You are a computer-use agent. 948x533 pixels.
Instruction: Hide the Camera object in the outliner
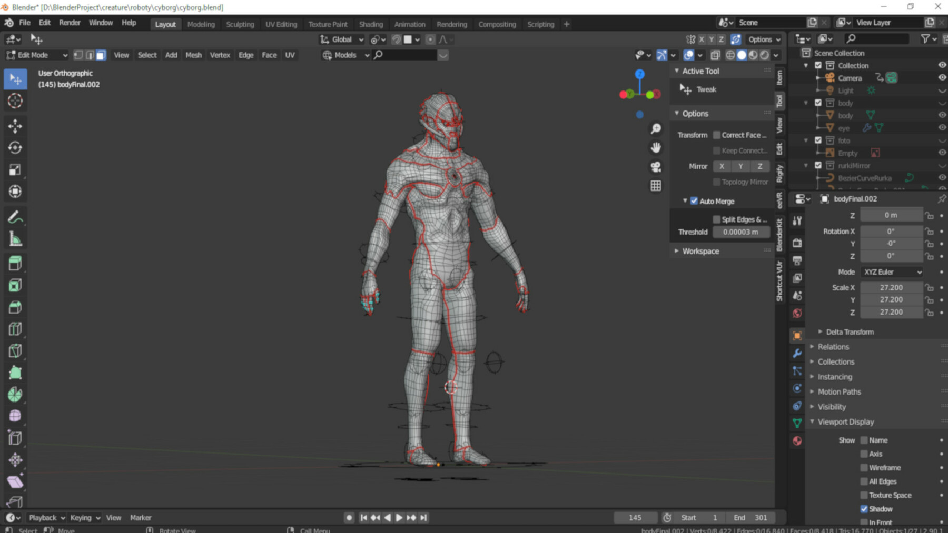[941, 78]
